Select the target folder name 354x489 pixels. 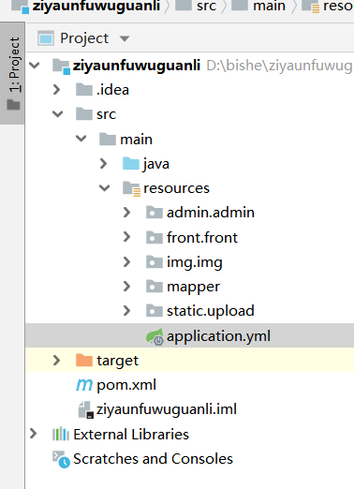(x=117, y=361)
